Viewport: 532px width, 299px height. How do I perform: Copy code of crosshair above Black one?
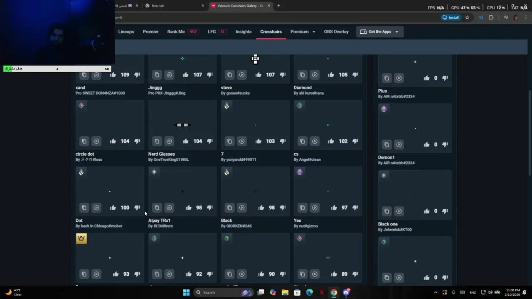pyautogui.click(x=387, y=211)
